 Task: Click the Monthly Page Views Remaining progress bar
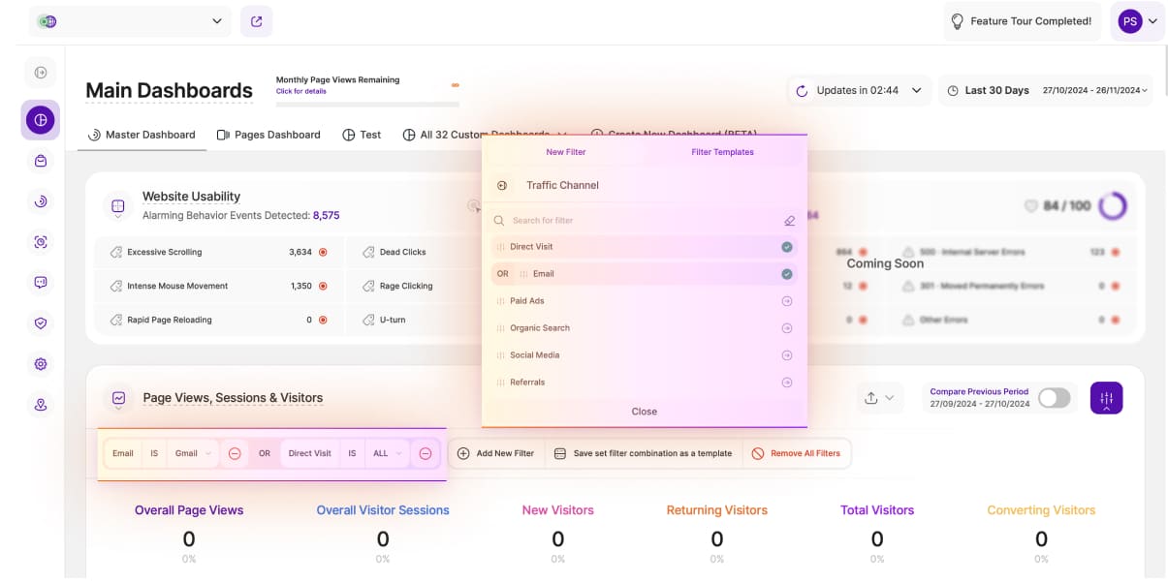(x=367, y=105)
